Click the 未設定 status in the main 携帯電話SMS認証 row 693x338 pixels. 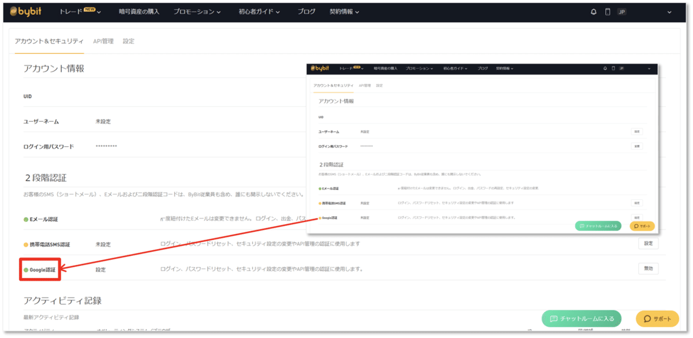(103, 244)
